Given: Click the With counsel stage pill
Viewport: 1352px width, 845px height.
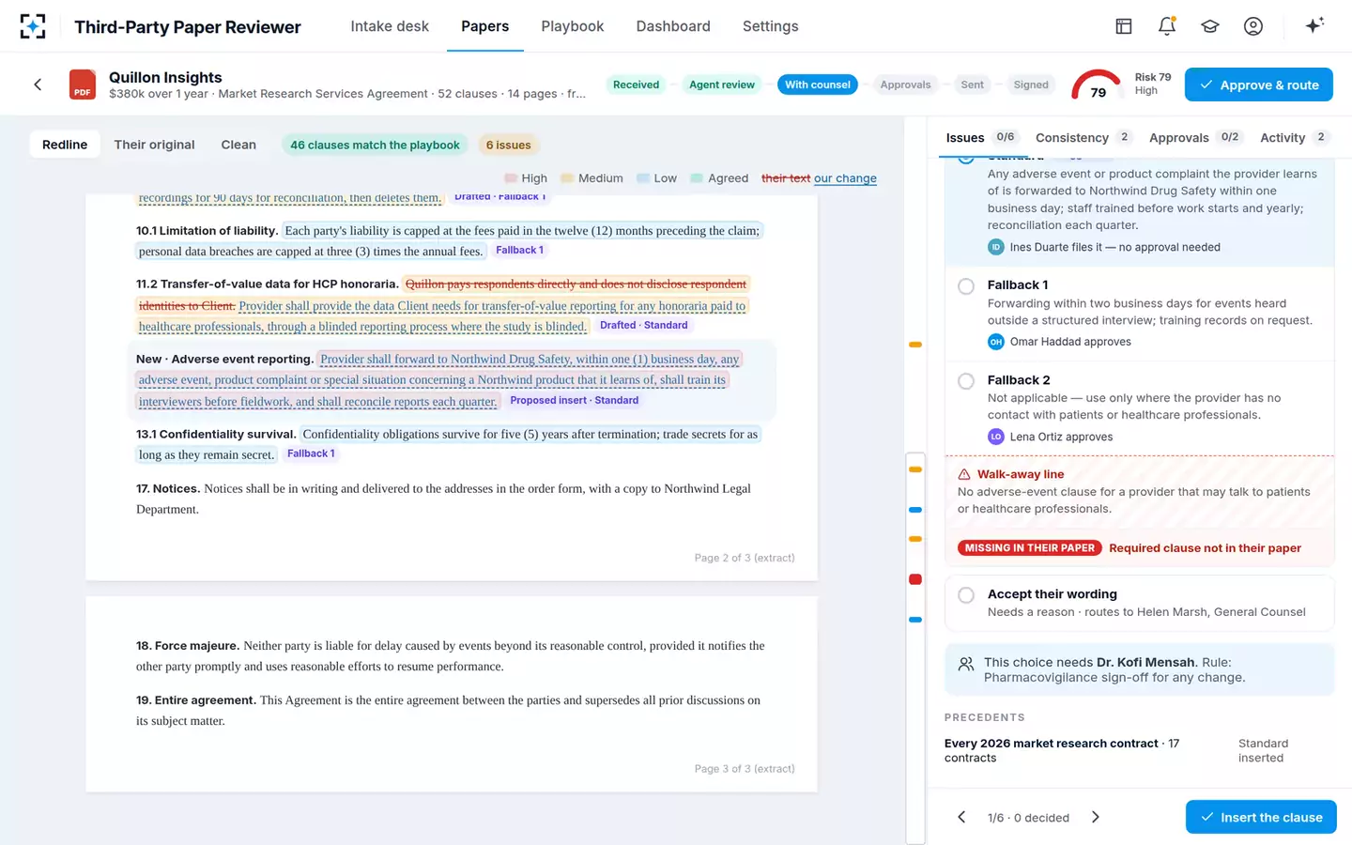Looking at the screenshot, I should click(818, 84).
